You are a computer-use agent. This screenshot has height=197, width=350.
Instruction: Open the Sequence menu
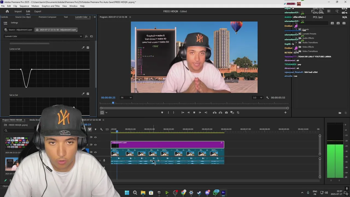click(24, 6)
